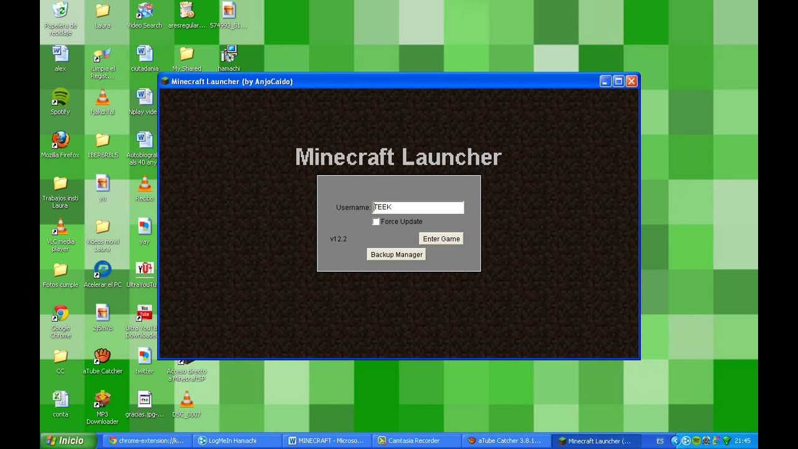Open the Backup Manager
The image size is (798, 449).
tap(397, 254)
